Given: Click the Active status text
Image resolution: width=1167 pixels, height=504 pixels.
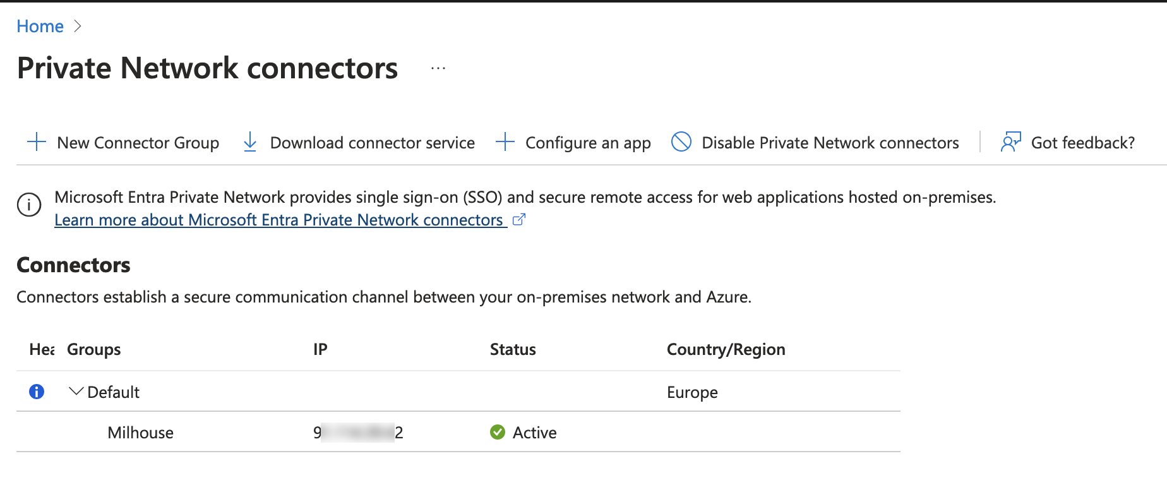Looking at the screenshot, I should [x=535, y=433].
